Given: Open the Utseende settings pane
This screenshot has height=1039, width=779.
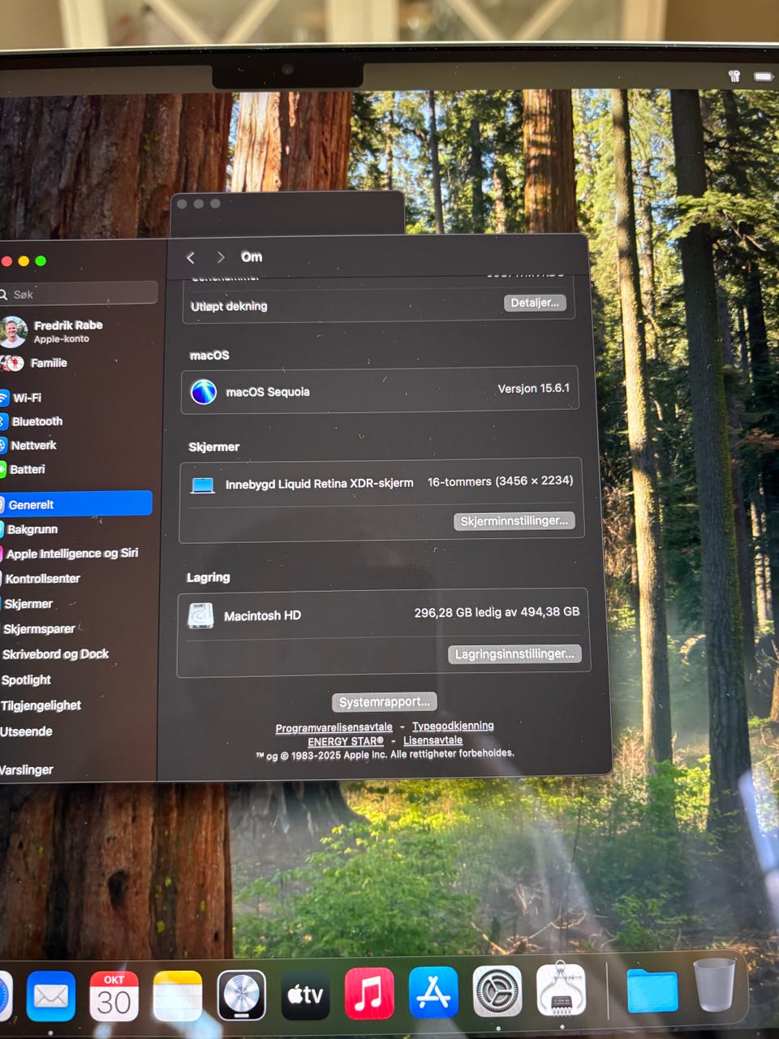Looking at the screenshot, I should click(x=26, y=731).
